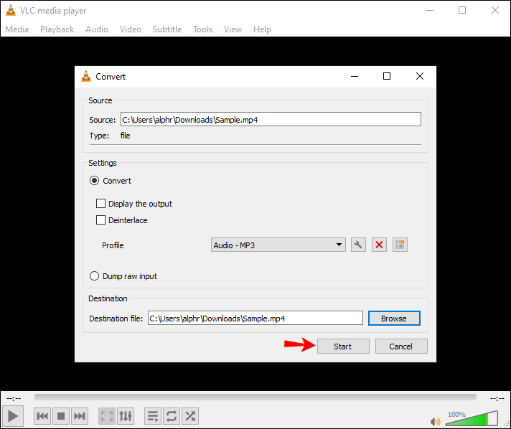Image resolution: width=511 pixels, height=429 pixels.
Task: Select the Convert radio button
Action: (x=94, y=181)
